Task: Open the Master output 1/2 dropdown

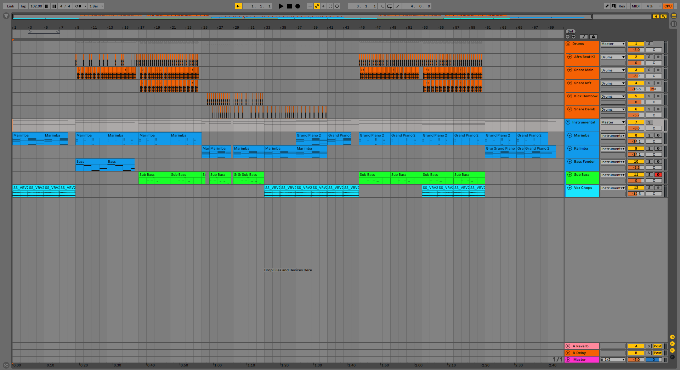Action: coord(613,360)
